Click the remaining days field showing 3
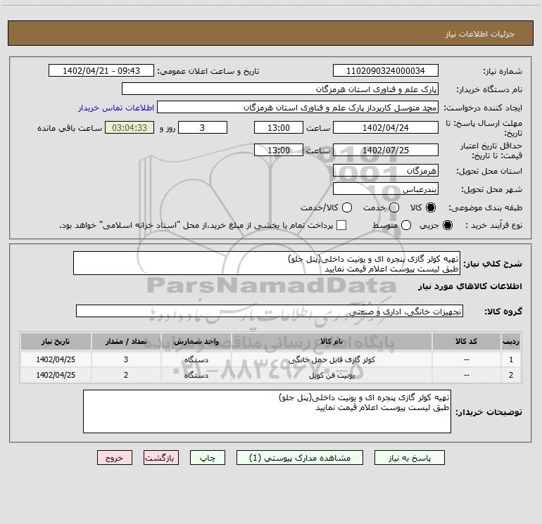Viewport: 542px width, 524px height. coord(203,127)
